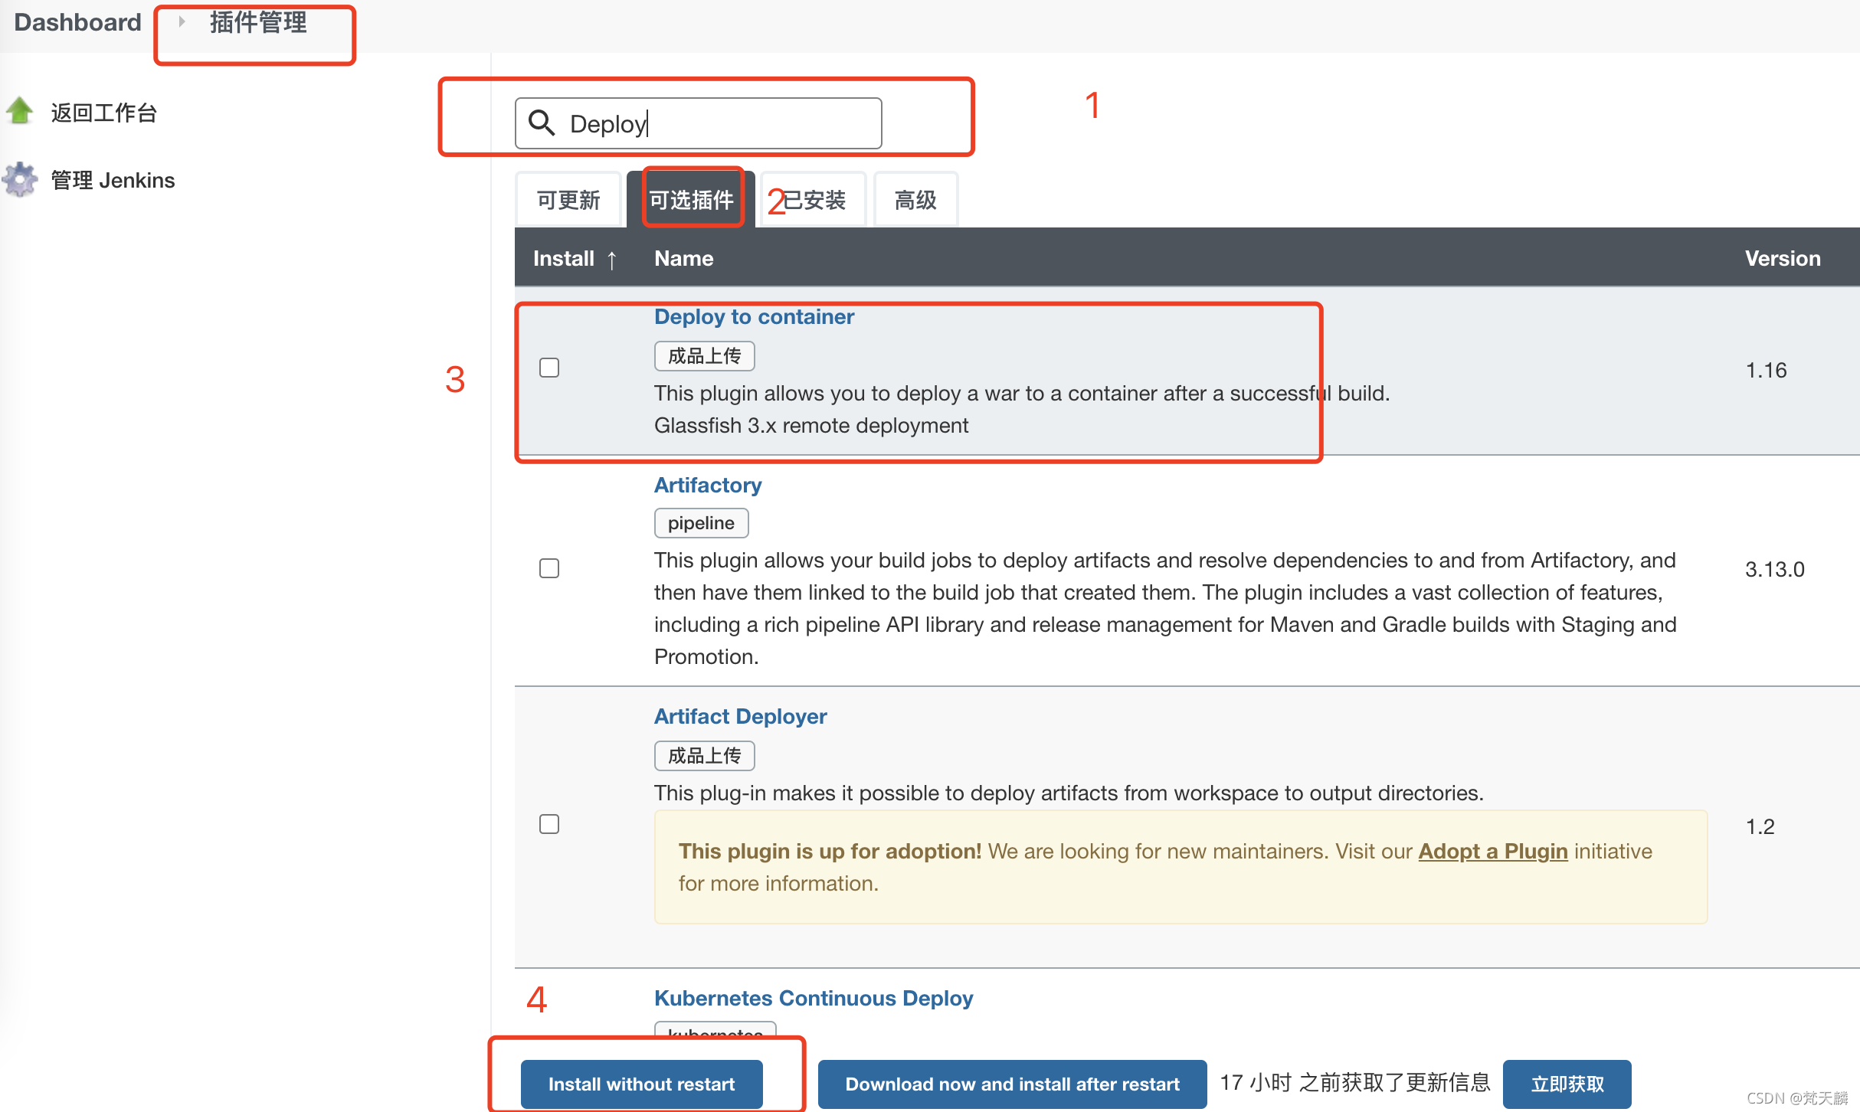Click the Manage Jenkins gear icon

tap(20, 179)
